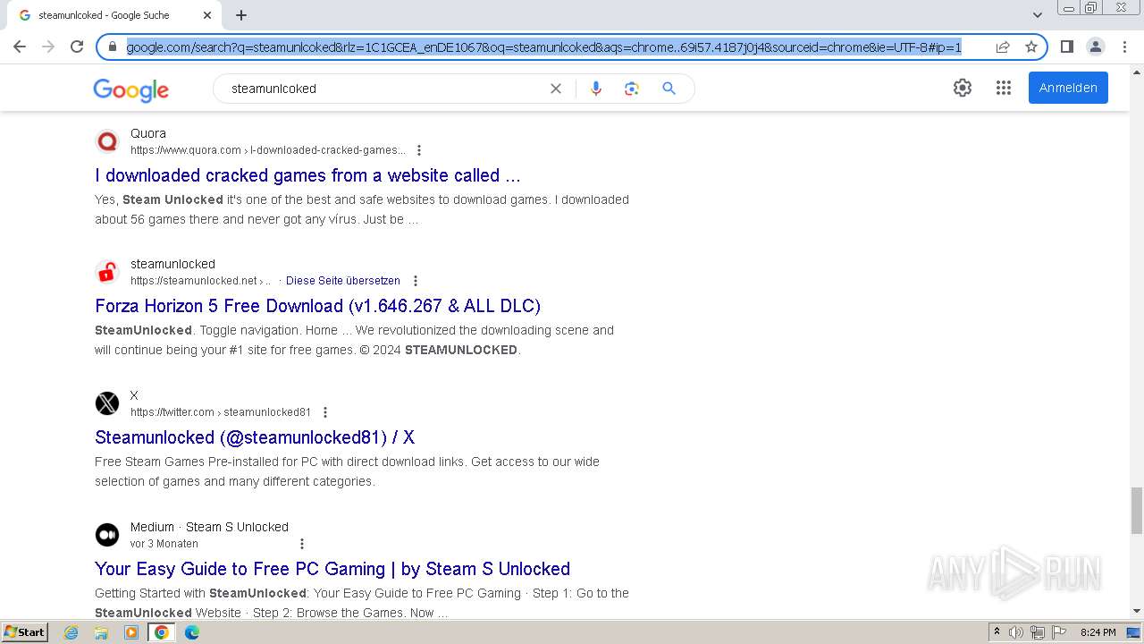Click the forward navigation arrow
1144x644 pixels.
[x=48, y=47]
